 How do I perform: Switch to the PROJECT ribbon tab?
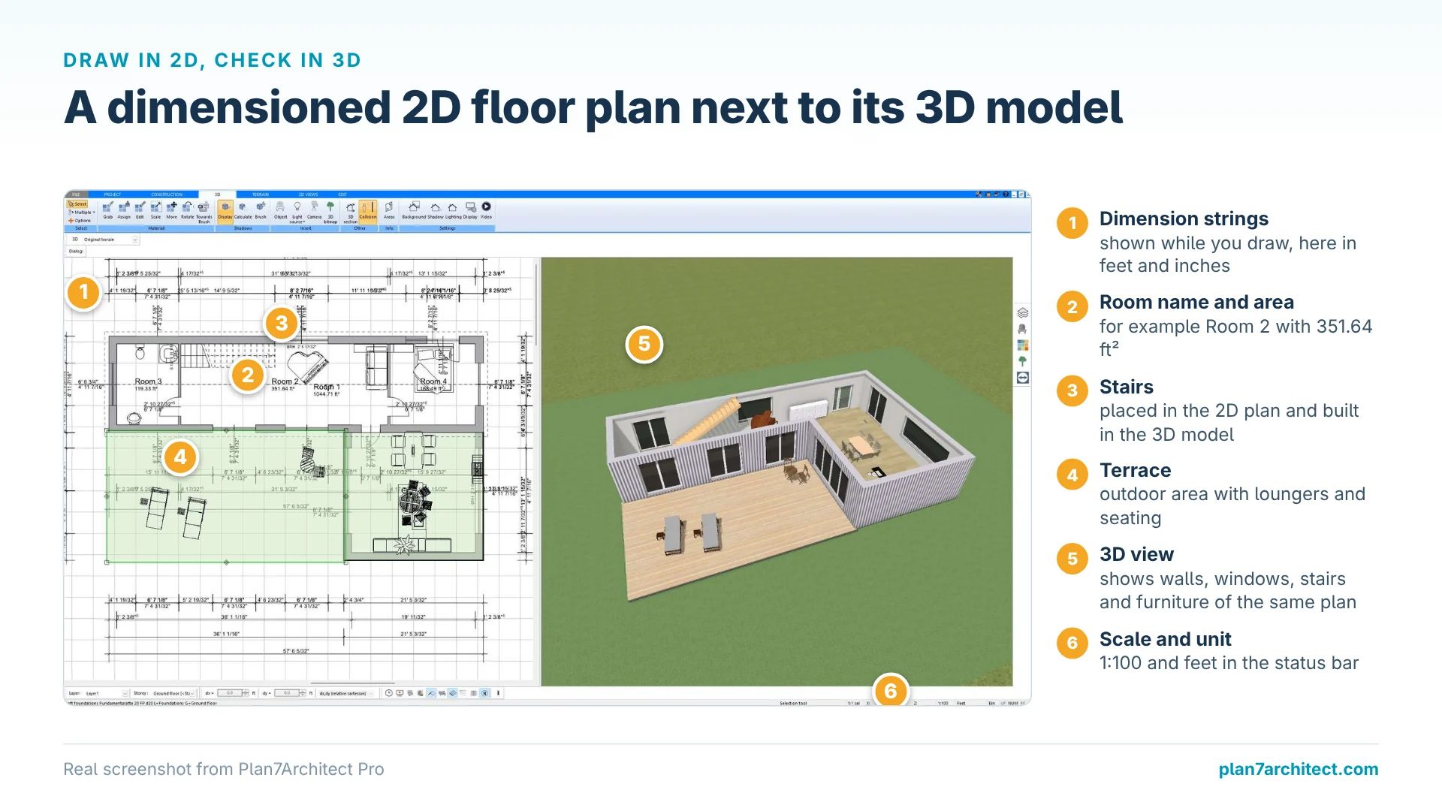(113, 194)
